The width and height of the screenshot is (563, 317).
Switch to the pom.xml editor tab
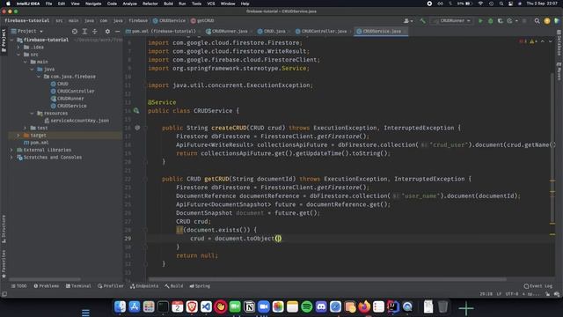point(161,32)
